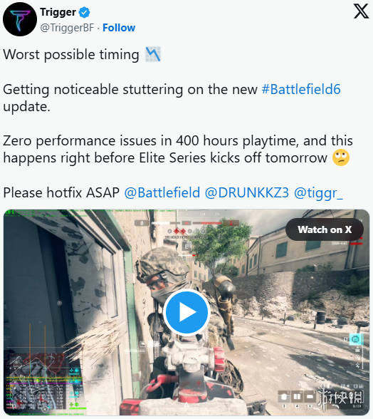
Task: Click the Watch on X button
Action: 325,229
